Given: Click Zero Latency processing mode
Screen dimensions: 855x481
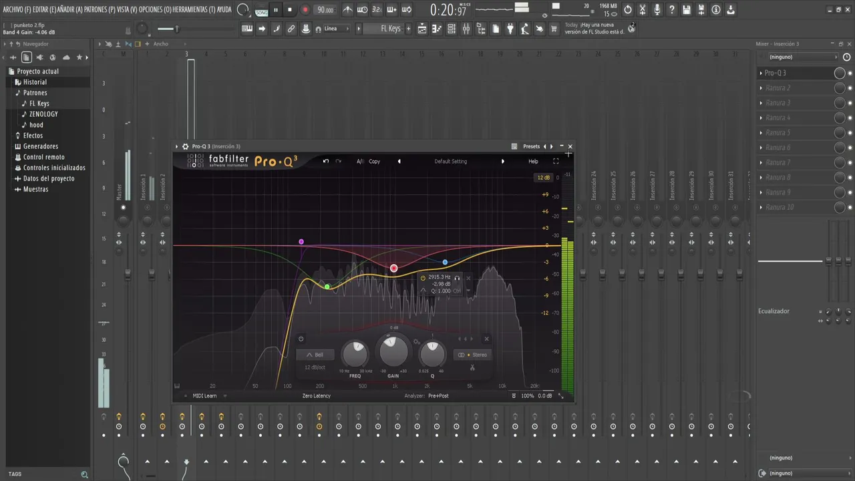Looking at the screenshot, I should pyautogui.click(x=317, y=395).
